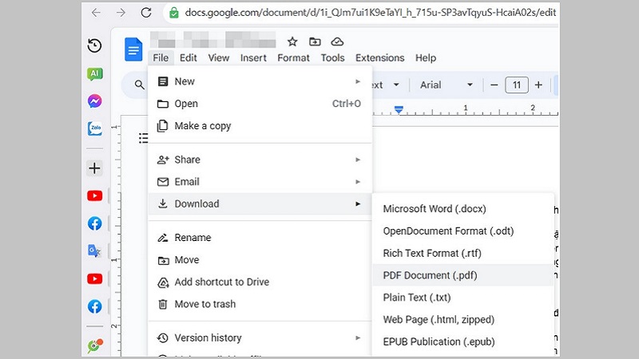This screenshot has width=639, height=359.
Task: Download as OpenDocument Format (.odt)
Action: pos(463,231)
